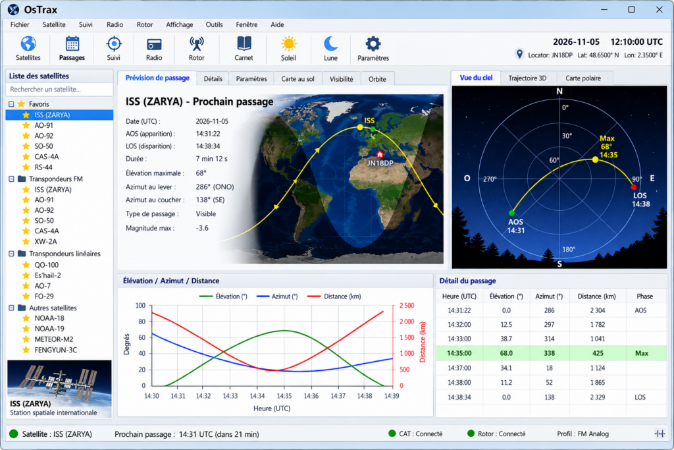Open the Satellite menu
Viewport: 674px width, 450px height.
tap(54, 24)
